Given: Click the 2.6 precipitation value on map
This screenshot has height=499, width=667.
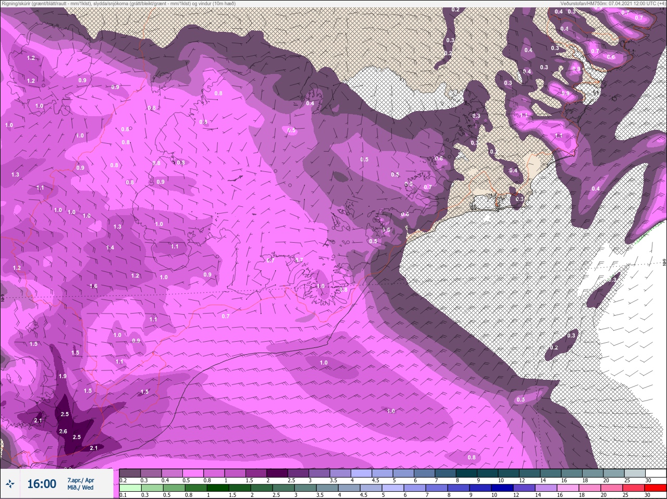Looking at the screenshot, I should (x=63, y=431).
